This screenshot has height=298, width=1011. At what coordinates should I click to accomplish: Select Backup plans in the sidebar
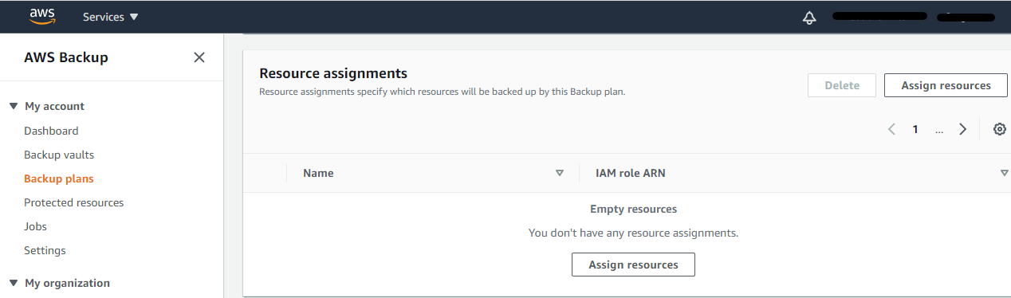59,178
